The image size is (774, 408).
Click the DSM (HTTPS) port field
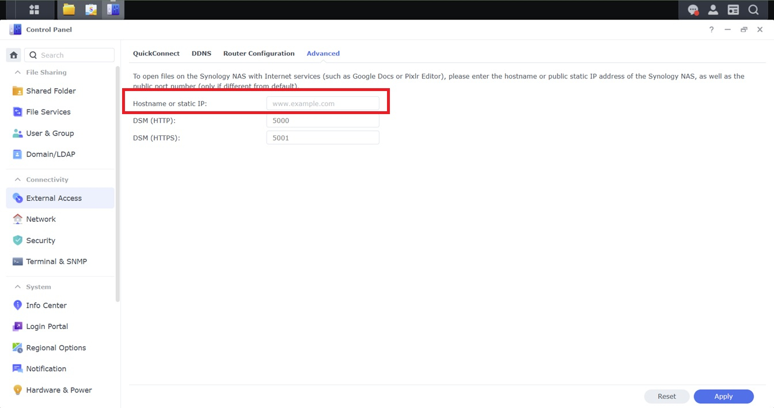click(322, 138)
